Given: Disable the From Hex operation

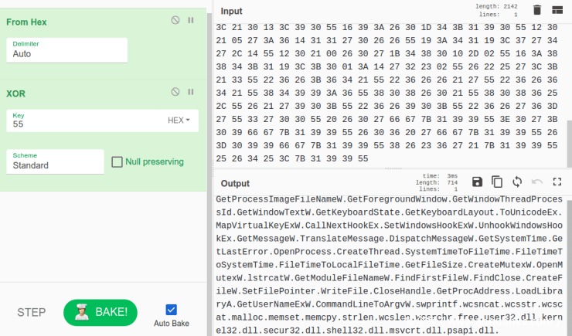Looking at the screenshot, I should (175, 20).
